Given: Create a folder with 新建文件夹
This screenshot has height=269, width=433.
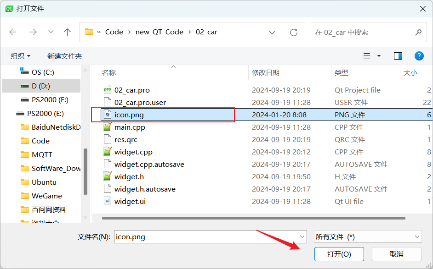Looking at the screenshot, I should [64, 56].
